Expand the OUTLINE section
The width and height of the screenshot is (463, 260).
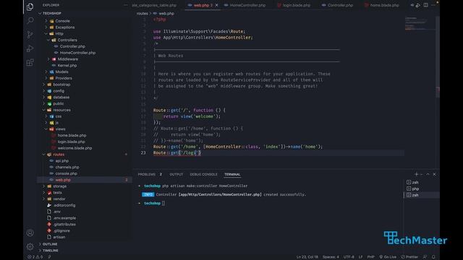coord(50,244)
